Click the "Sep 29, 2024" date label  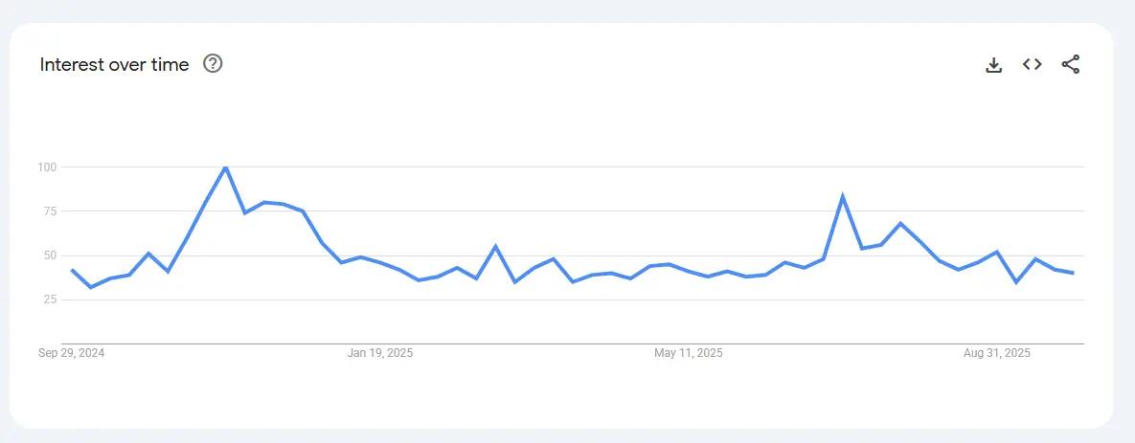(72, 353)
